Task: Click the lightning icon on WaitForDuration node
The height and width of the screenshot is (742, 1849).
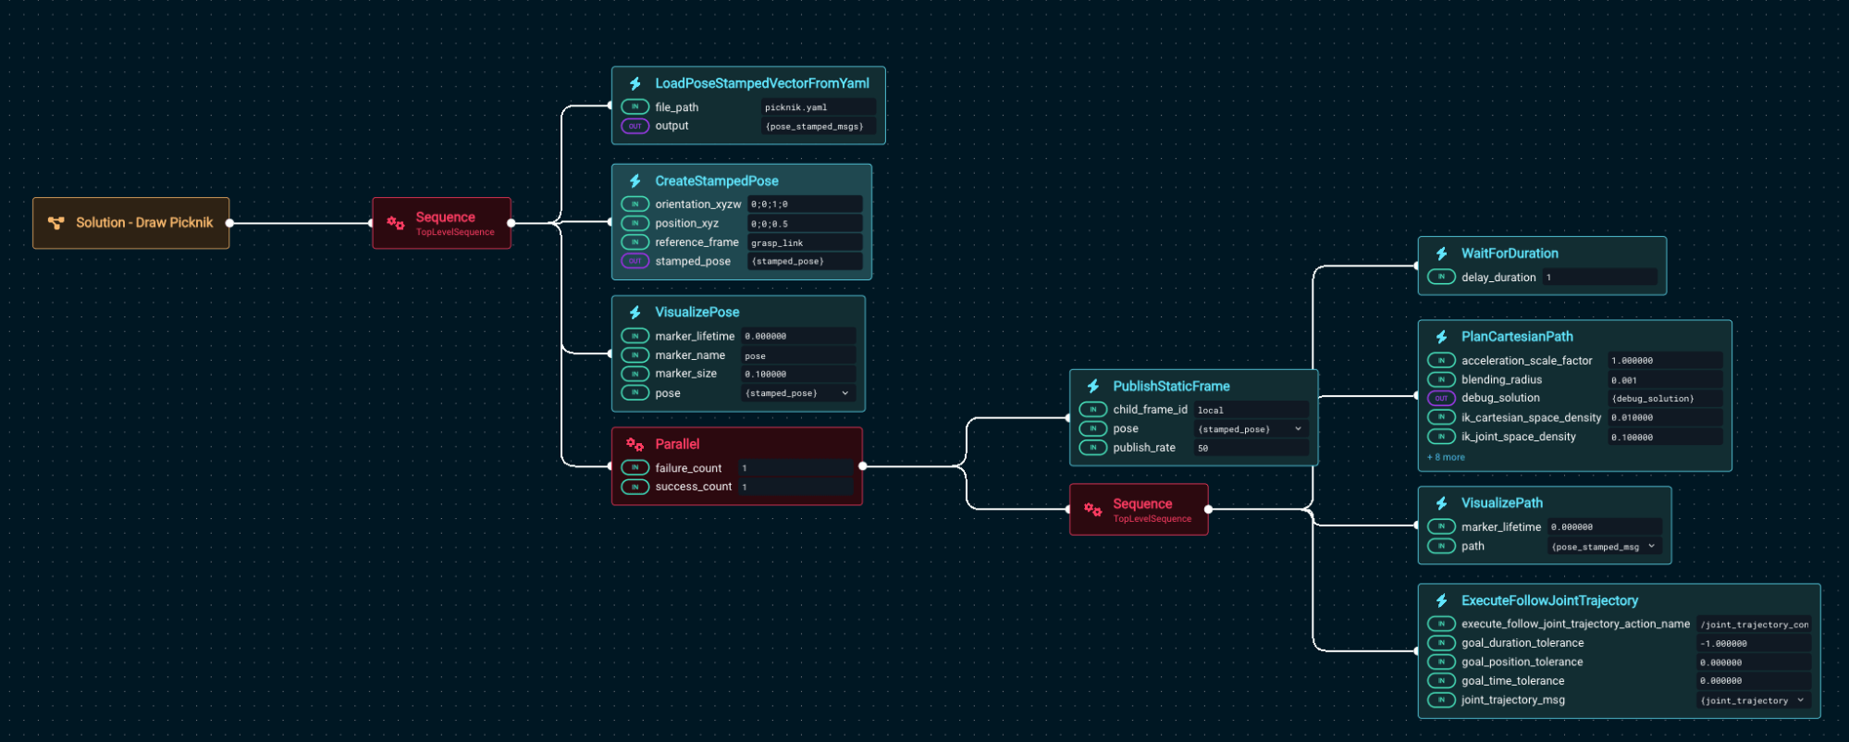Action: click(1441, 254)
